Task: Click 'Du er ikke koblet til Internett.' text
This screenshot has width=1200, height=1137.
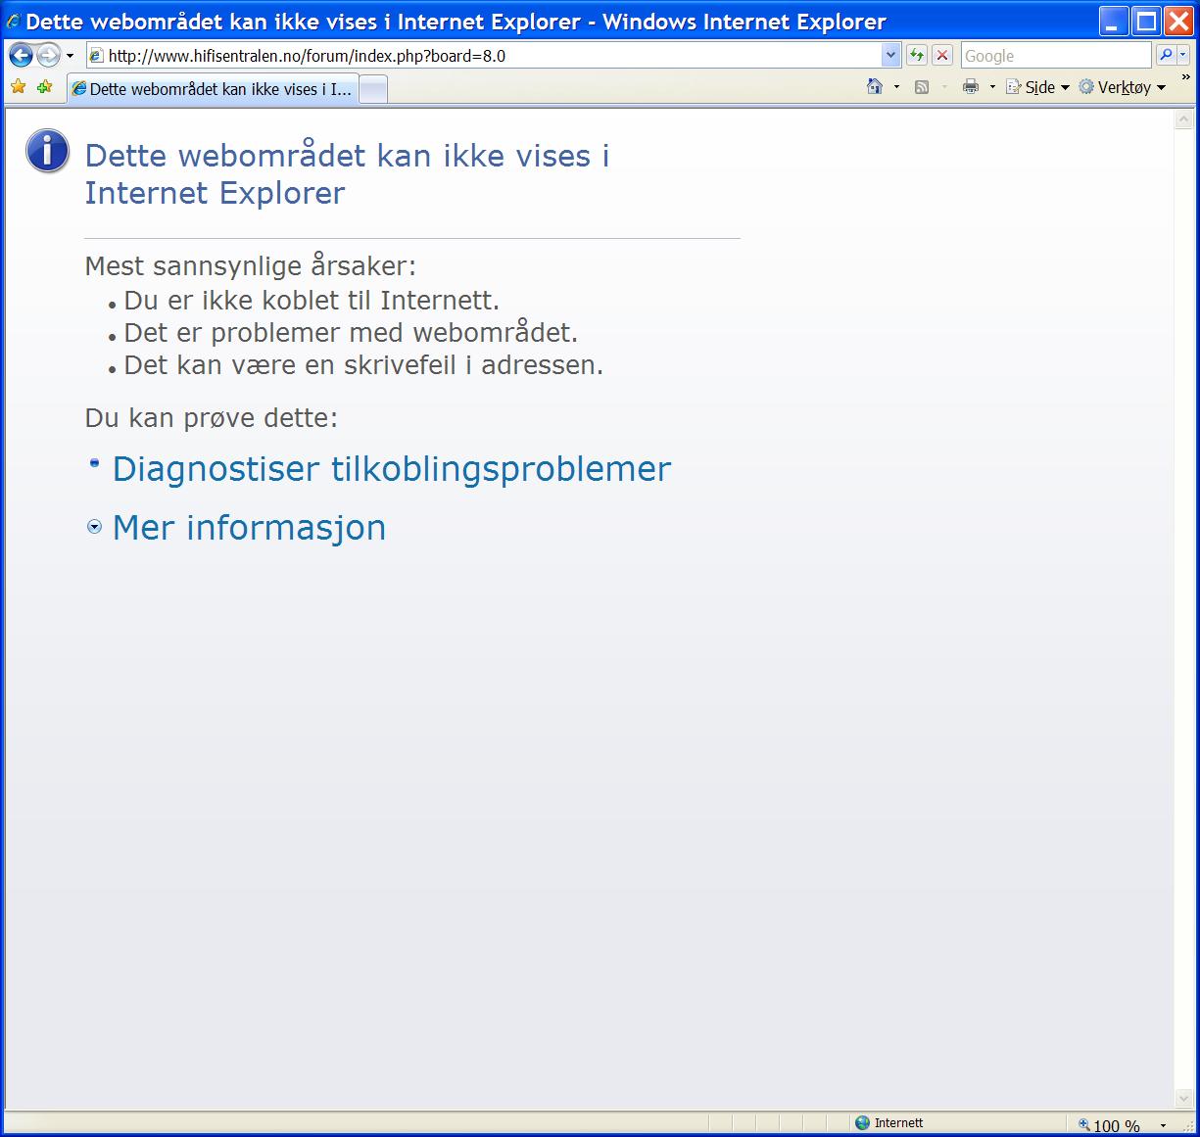Action: 312,301
